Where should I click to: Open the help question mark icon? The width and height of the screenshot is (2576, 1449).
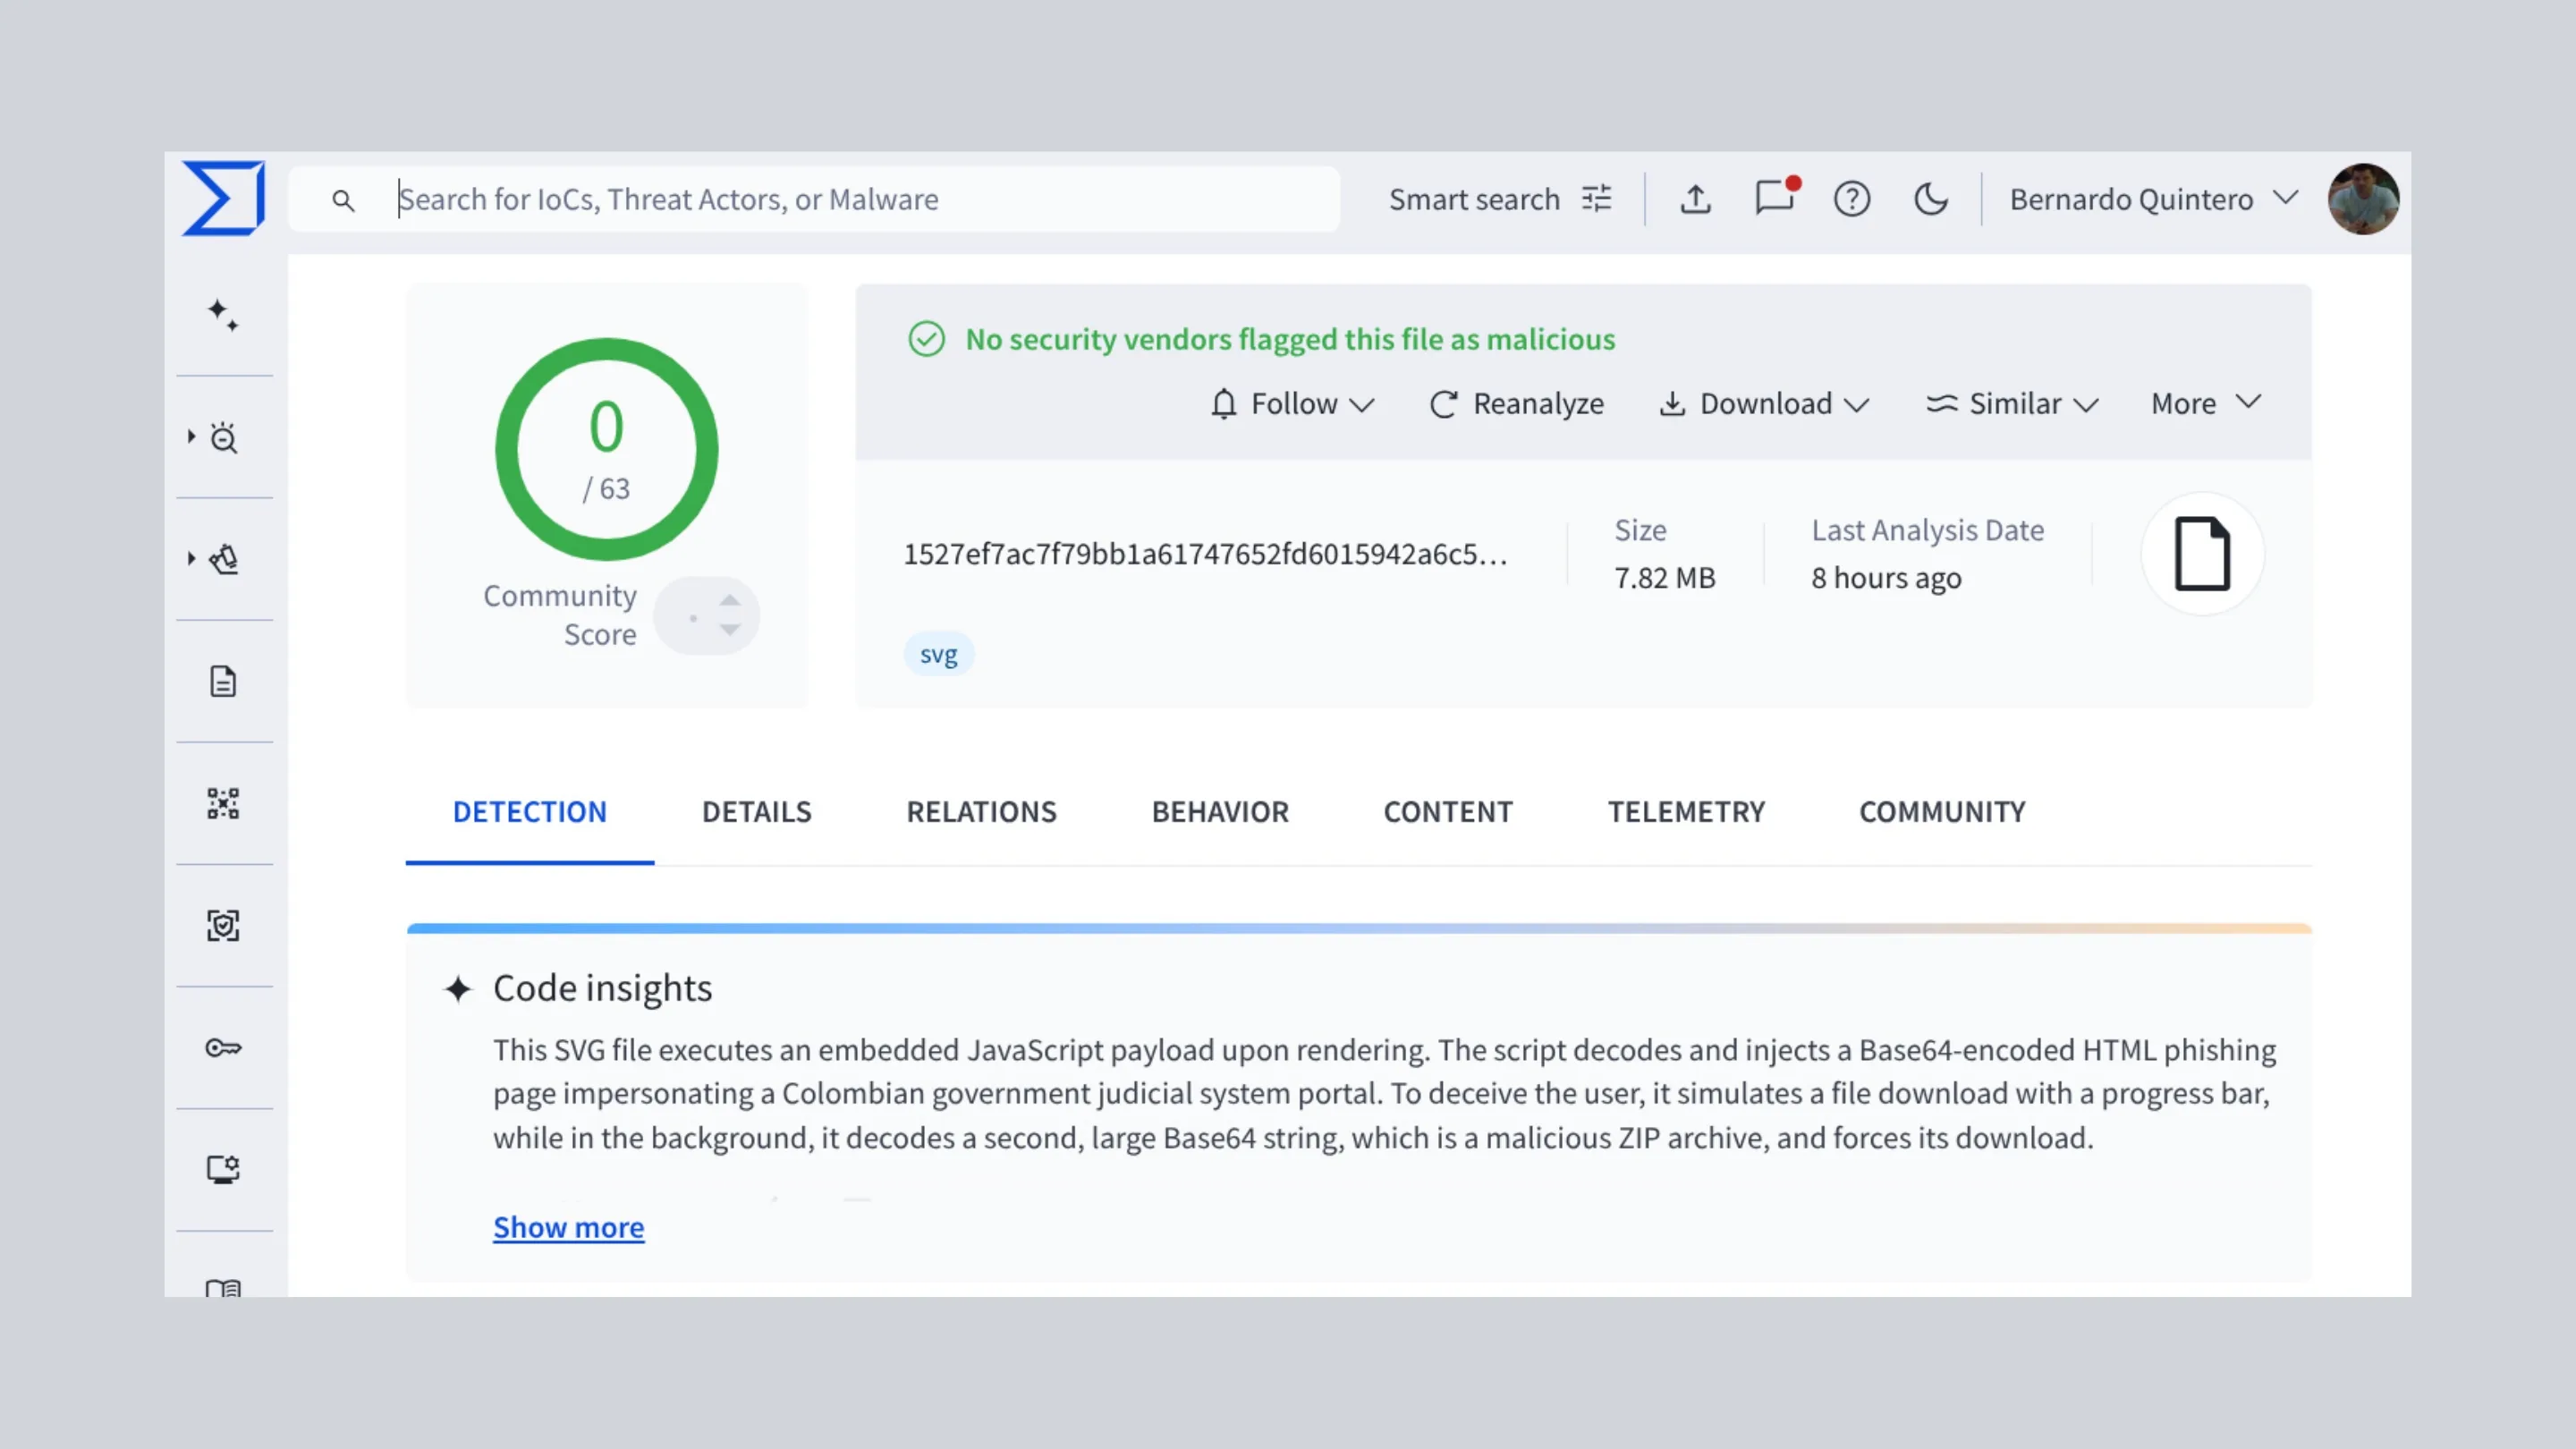(x=1852, y=199)
